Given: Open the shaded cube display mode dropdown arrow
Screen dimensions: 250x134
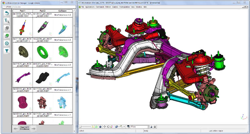Looking at the screenshot, I should [x=119, y=127].
